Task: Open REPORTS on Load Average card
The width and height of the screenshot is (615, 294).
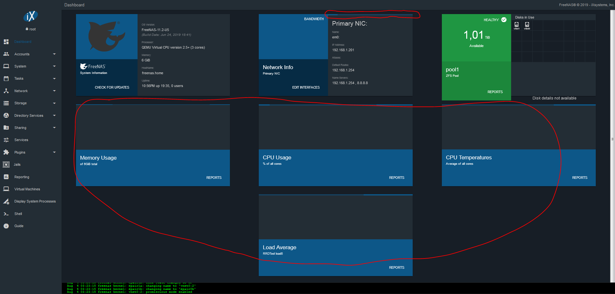Action: 397,267
